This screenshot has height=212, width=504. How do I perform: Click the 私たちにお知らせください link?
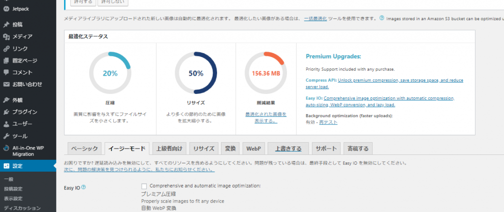click(x=139, y=169)
